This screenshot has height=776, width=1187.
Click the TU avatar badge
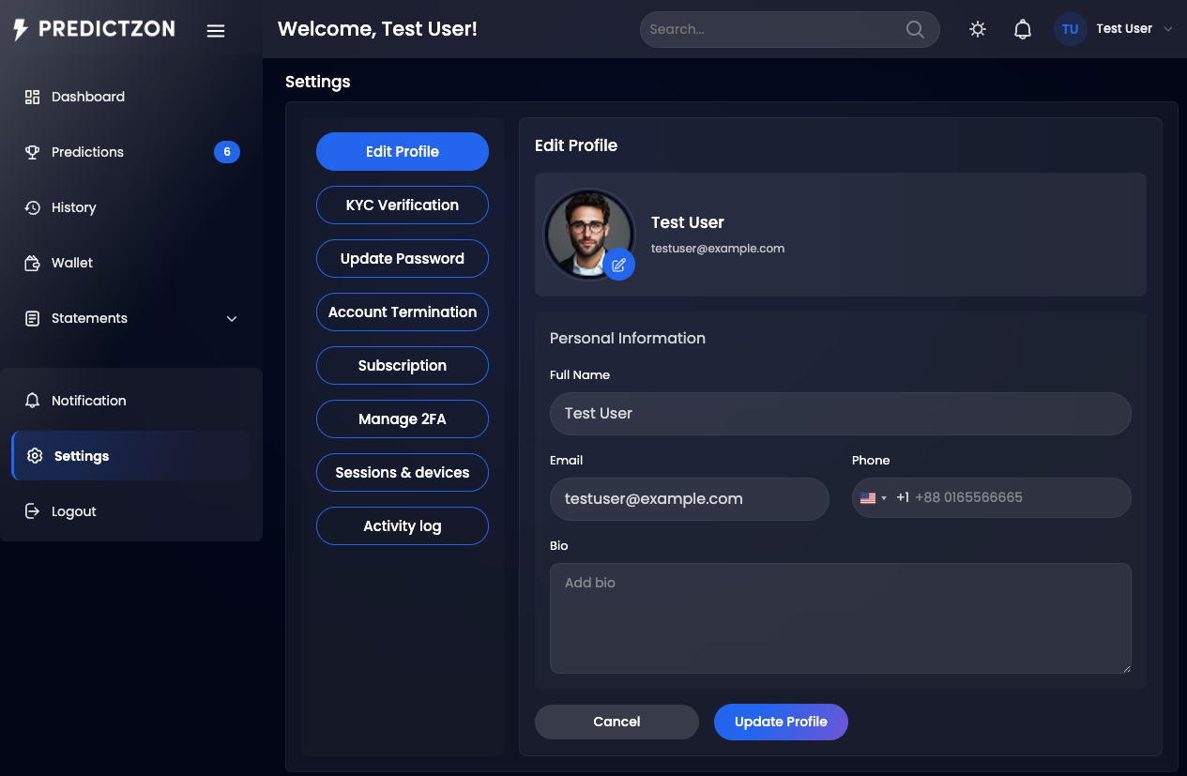click(1071, 29)
